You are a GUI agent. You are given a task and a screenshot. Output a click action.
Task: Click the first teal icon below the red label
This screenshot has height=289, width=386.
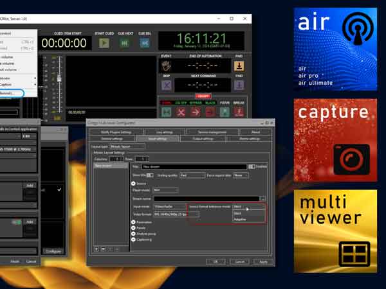[x=167, y=112]
